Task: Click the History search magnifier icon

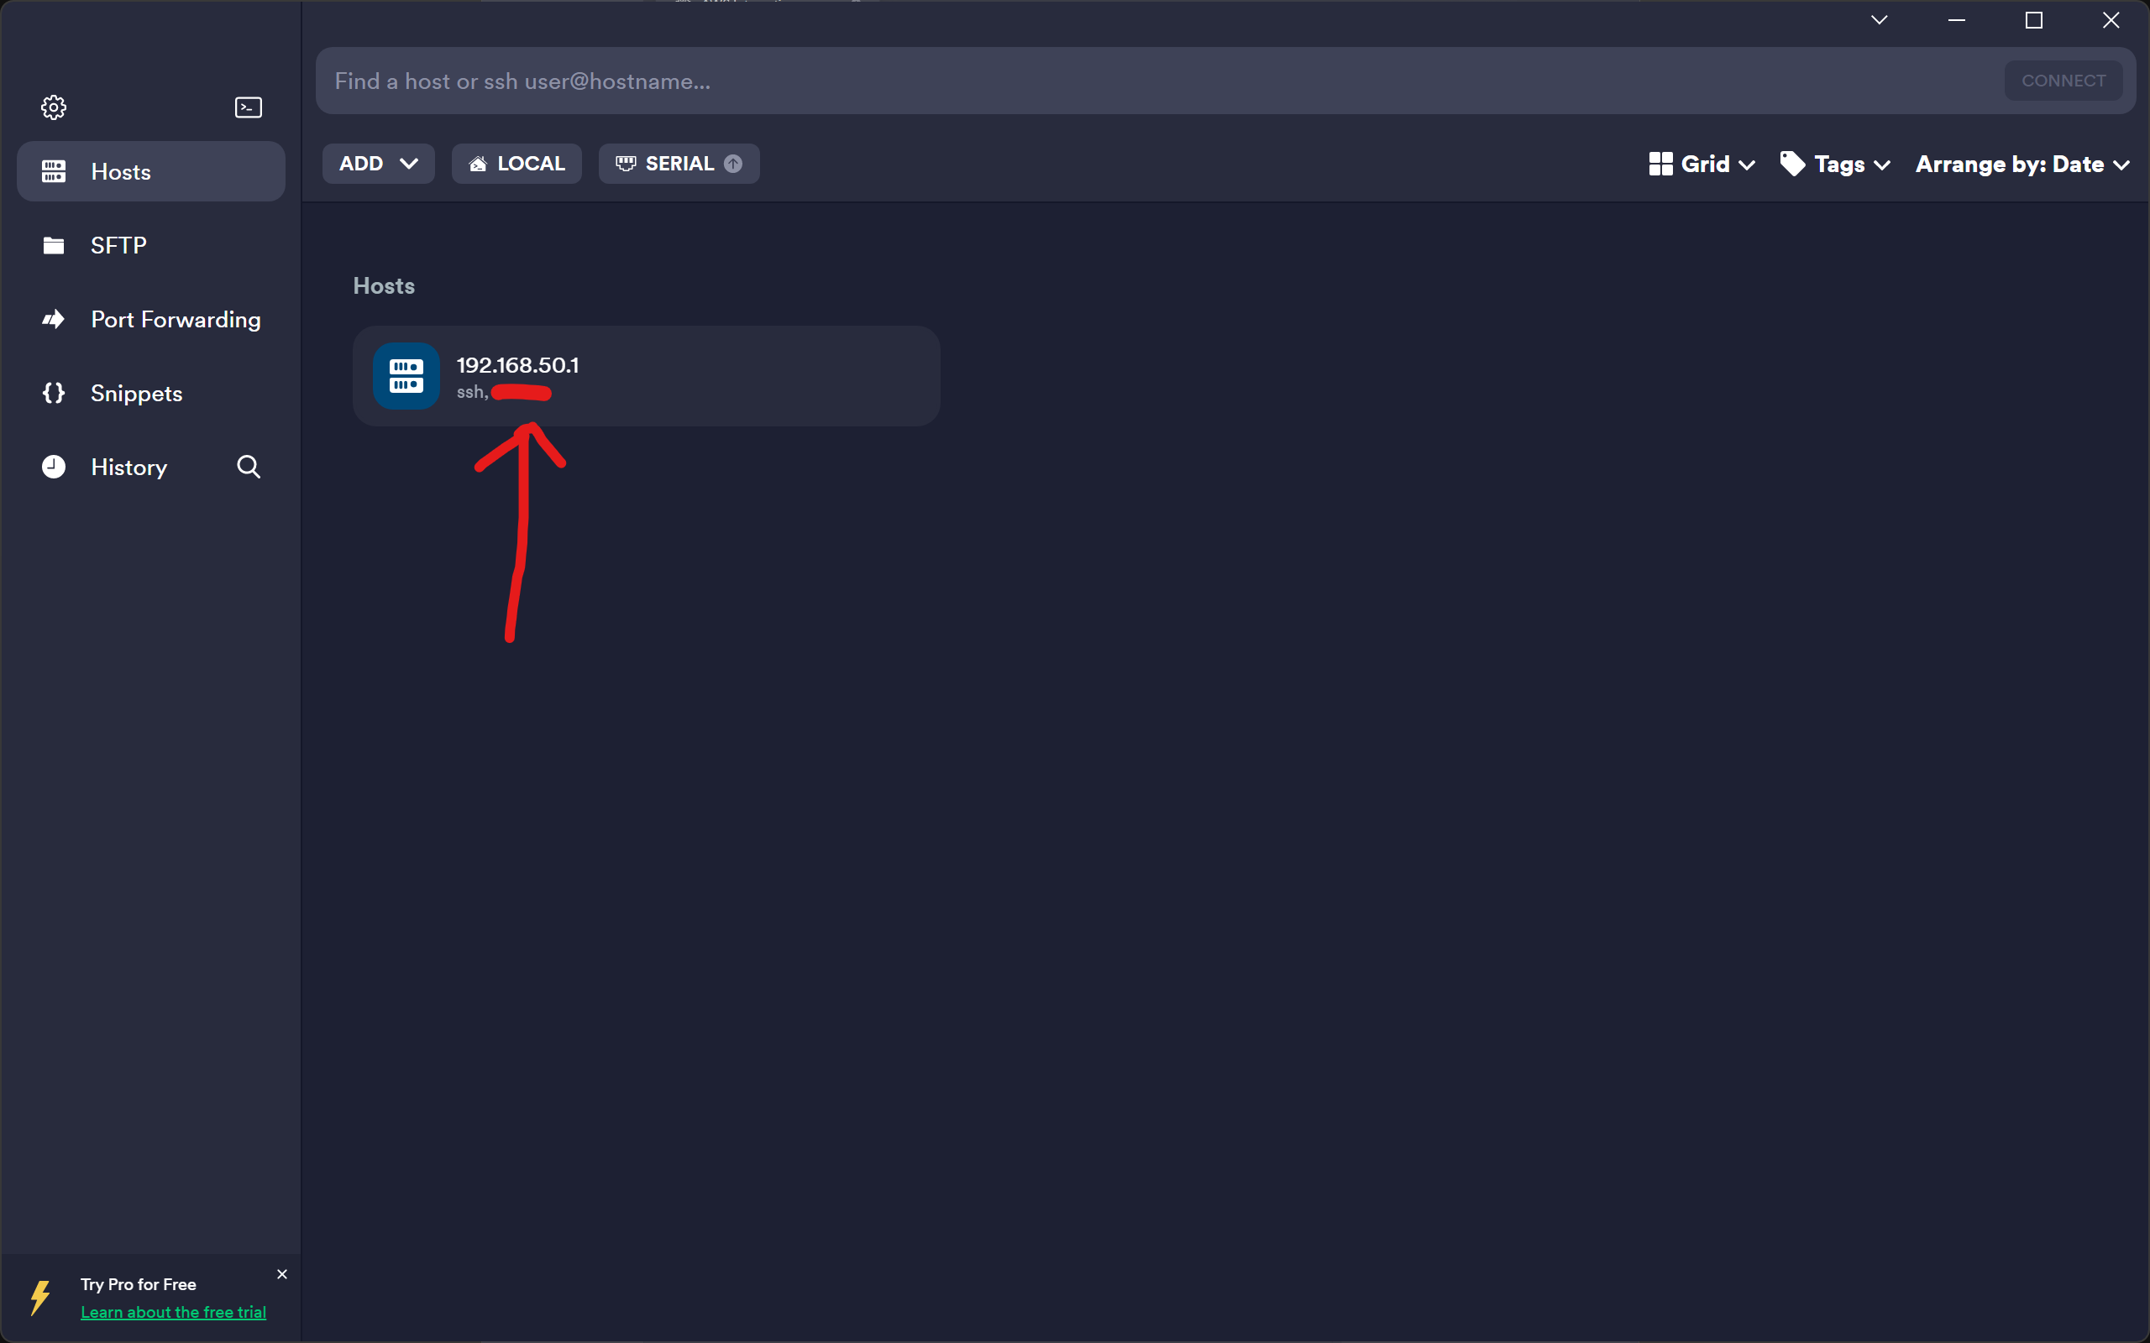Action: click(x=249, y=468)
